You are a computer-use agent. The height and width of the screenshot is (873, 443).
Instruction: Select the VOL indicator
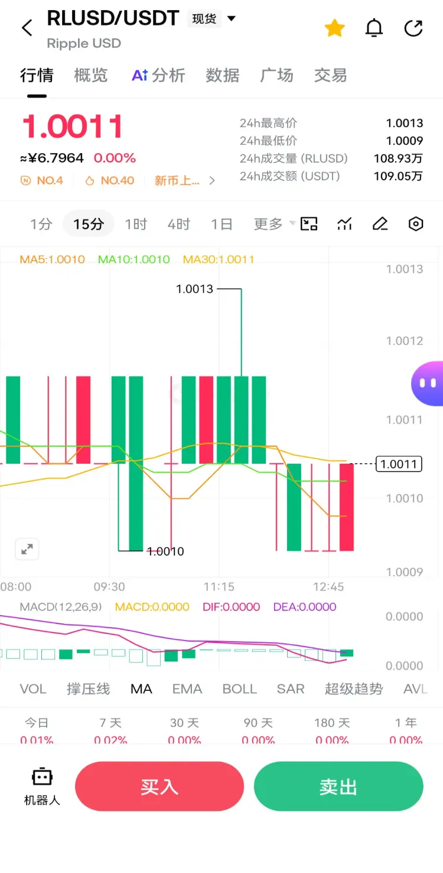point(33,689)
